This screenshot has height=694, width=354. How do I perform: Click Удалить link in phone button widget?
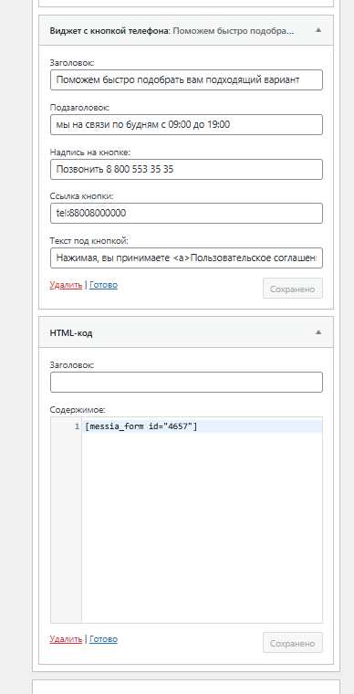coord(66,285)
